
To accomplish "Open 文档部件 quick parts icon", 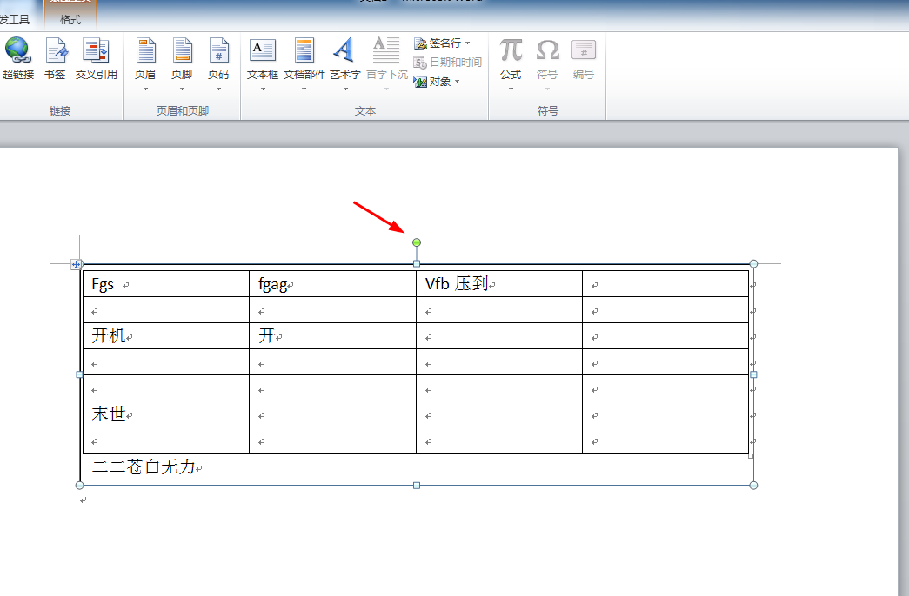I will (x=304, y=50).
